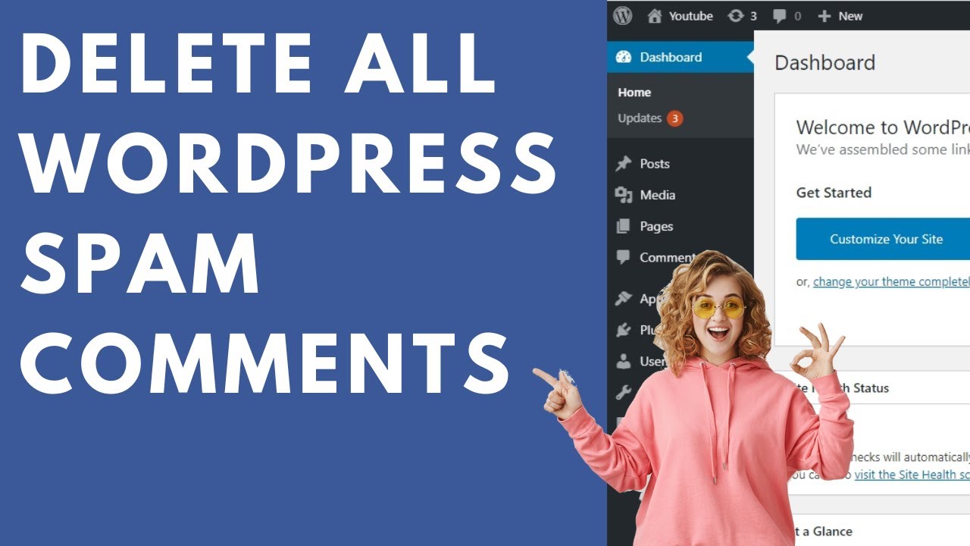Click the Customize Your Site button

tap(884, 239)
